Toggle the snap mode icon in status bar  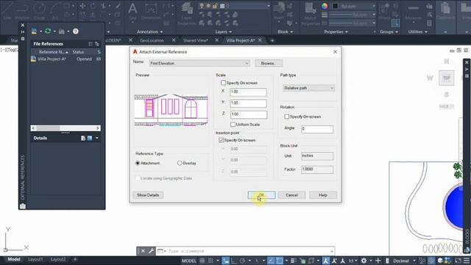[x=211, y=261]
